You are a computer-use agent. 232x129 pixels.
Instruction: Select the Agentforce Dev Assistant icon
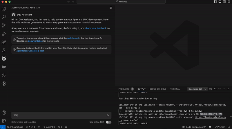click(4, 59)
